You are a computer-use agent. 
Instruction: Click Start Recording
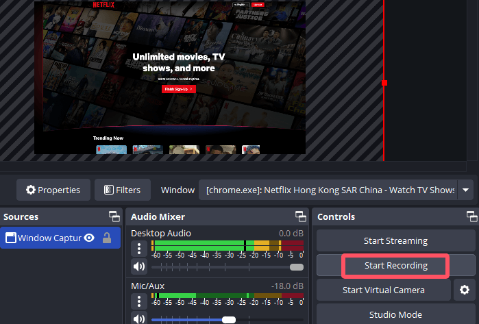pos(395,265)
